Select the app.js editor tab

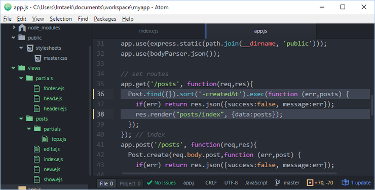click(x=261, y=31)
